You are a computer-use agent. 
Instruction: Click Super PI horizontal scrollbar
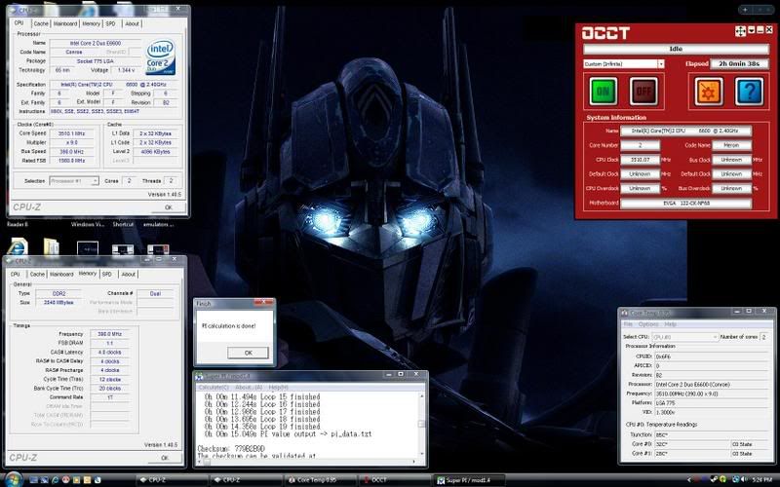coord(305,462)
